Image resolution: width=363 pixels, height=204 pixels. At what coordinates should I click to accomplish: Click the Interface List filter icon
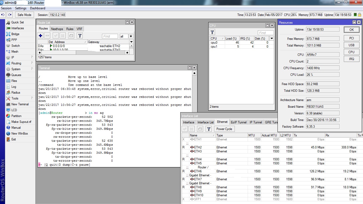pos(209,129)
